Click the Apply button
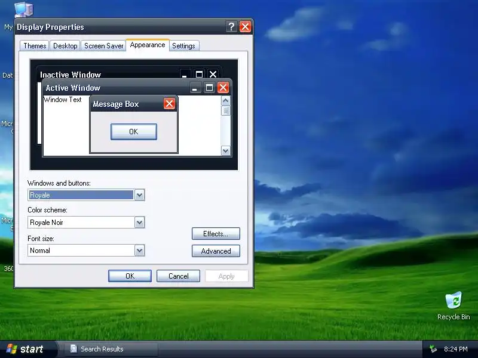 (x=226, y=276)
